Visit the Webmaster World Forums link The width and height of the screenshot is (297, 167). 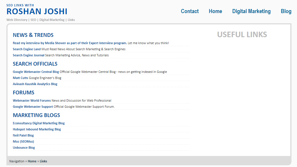(x=32, y=100)
